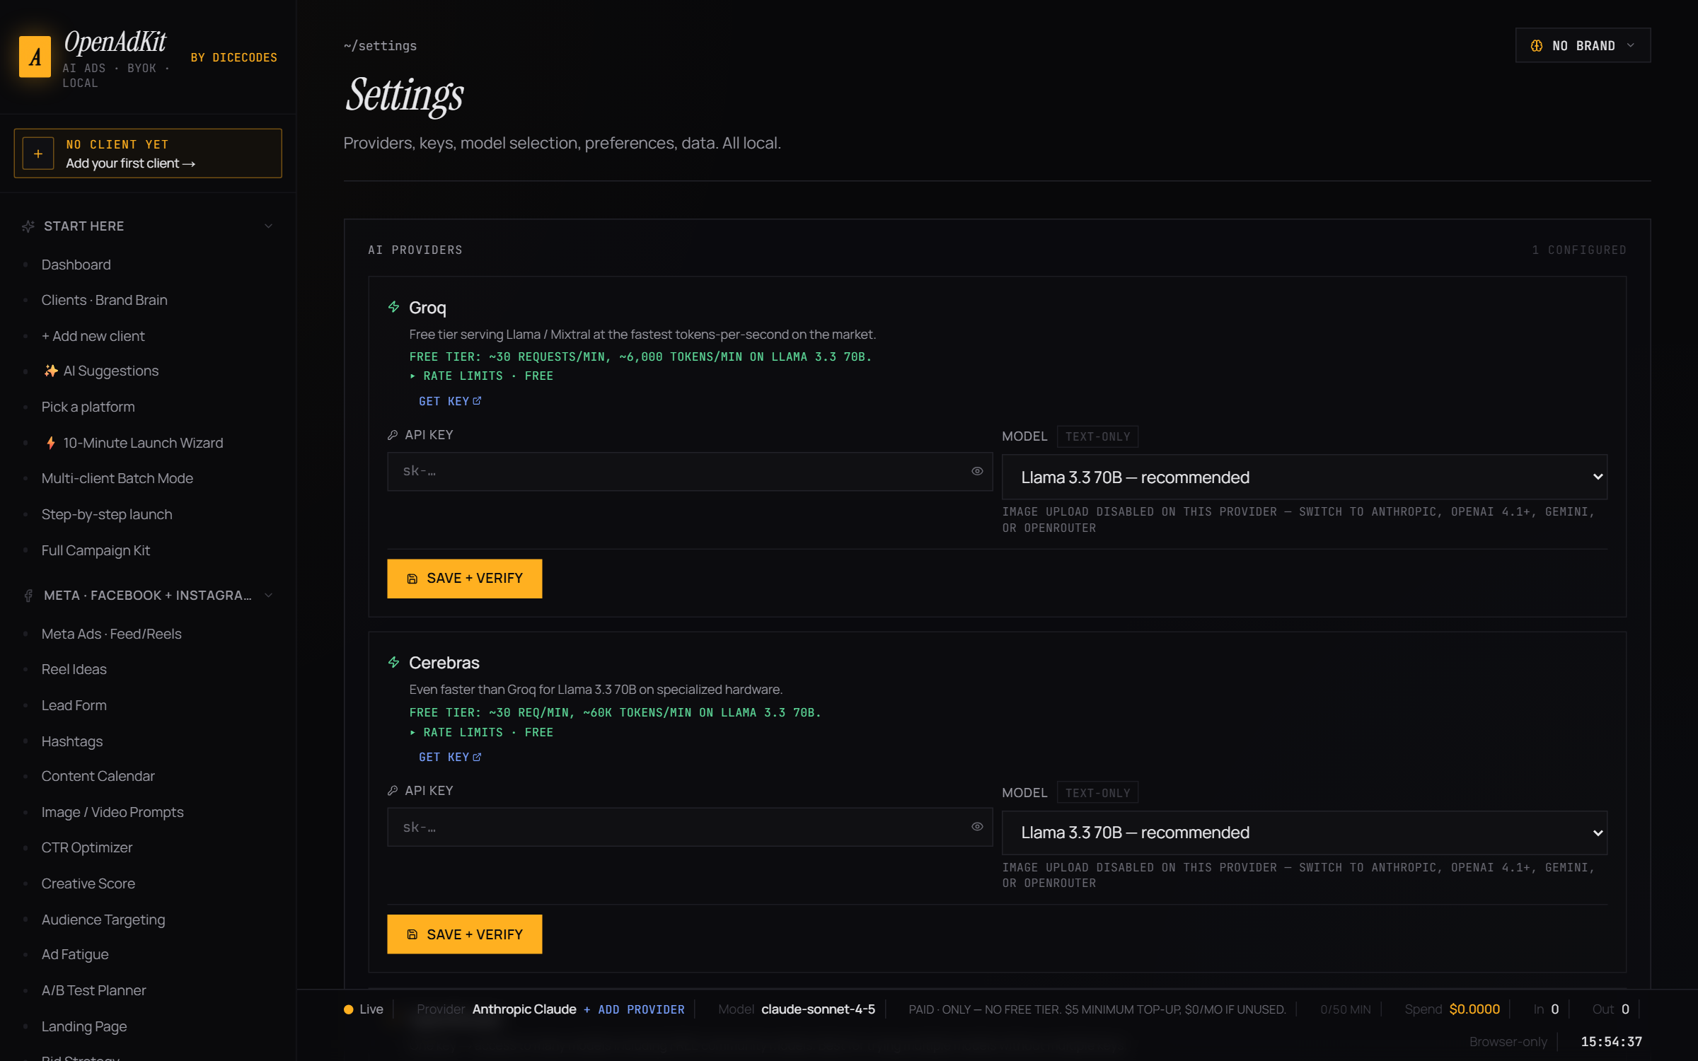Click the Spend $0.0000 value
The height and width of the screenshot is (1061, 1698).
coord(1474,1009)
